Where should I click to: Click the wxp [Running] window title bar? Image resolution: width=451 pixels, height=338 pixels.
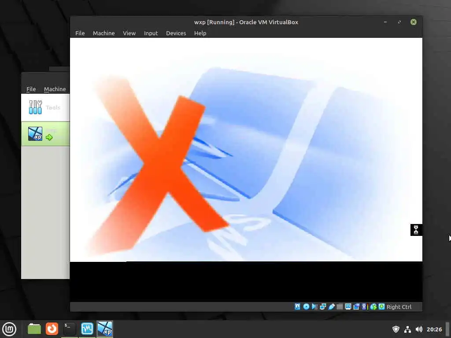coord(246,22)
